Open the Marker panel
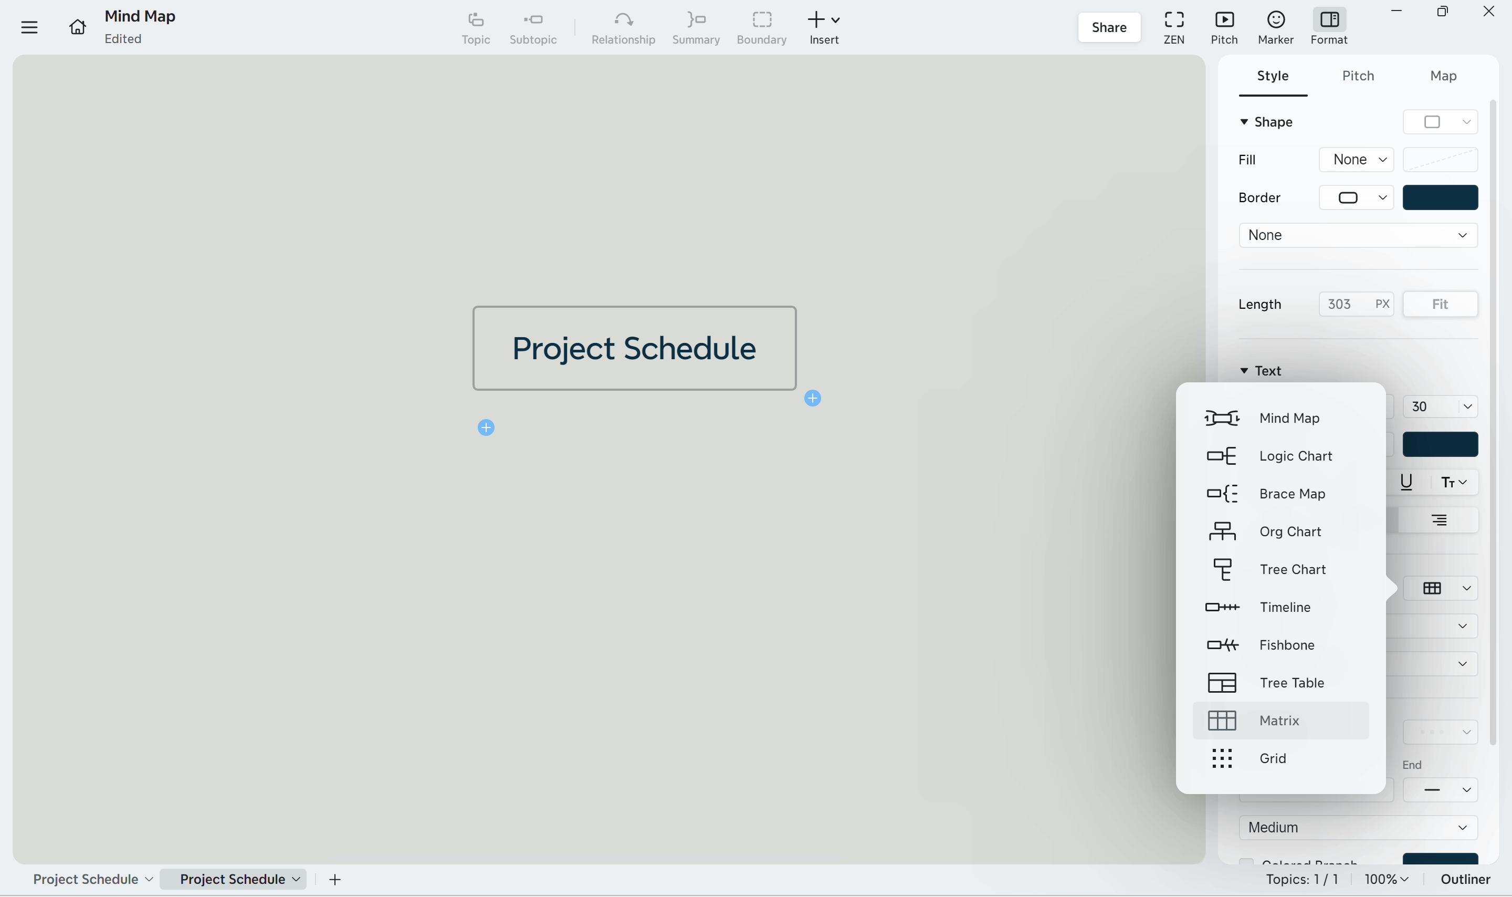The height and width of the screenshot is (897, 1512). [x=1275, y=27]
